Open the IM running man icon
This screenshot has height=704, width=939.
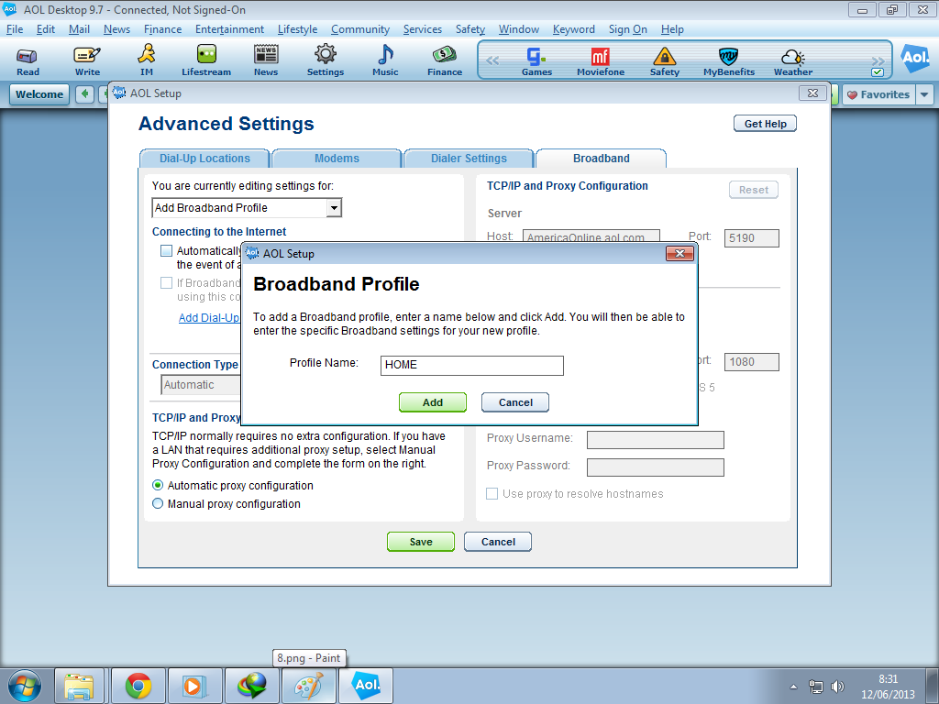(147, 61)
